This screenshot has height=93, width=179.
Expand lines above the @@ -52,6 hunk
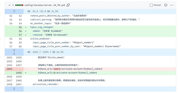click(14, 11)
